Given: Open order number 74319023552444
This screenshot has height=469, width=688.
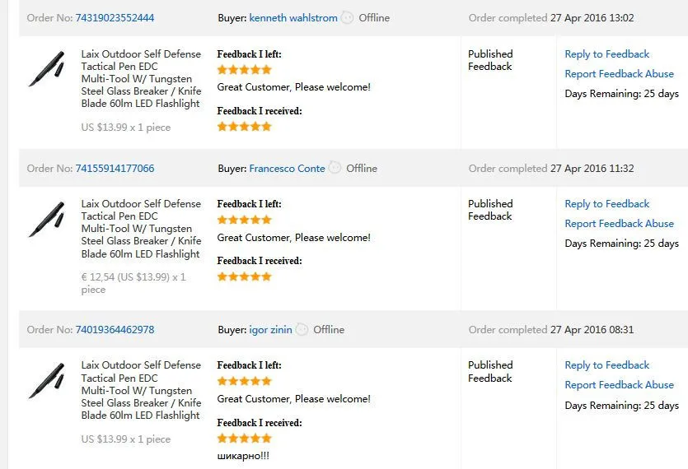Looking at the screenshot, I should (115, 18).
